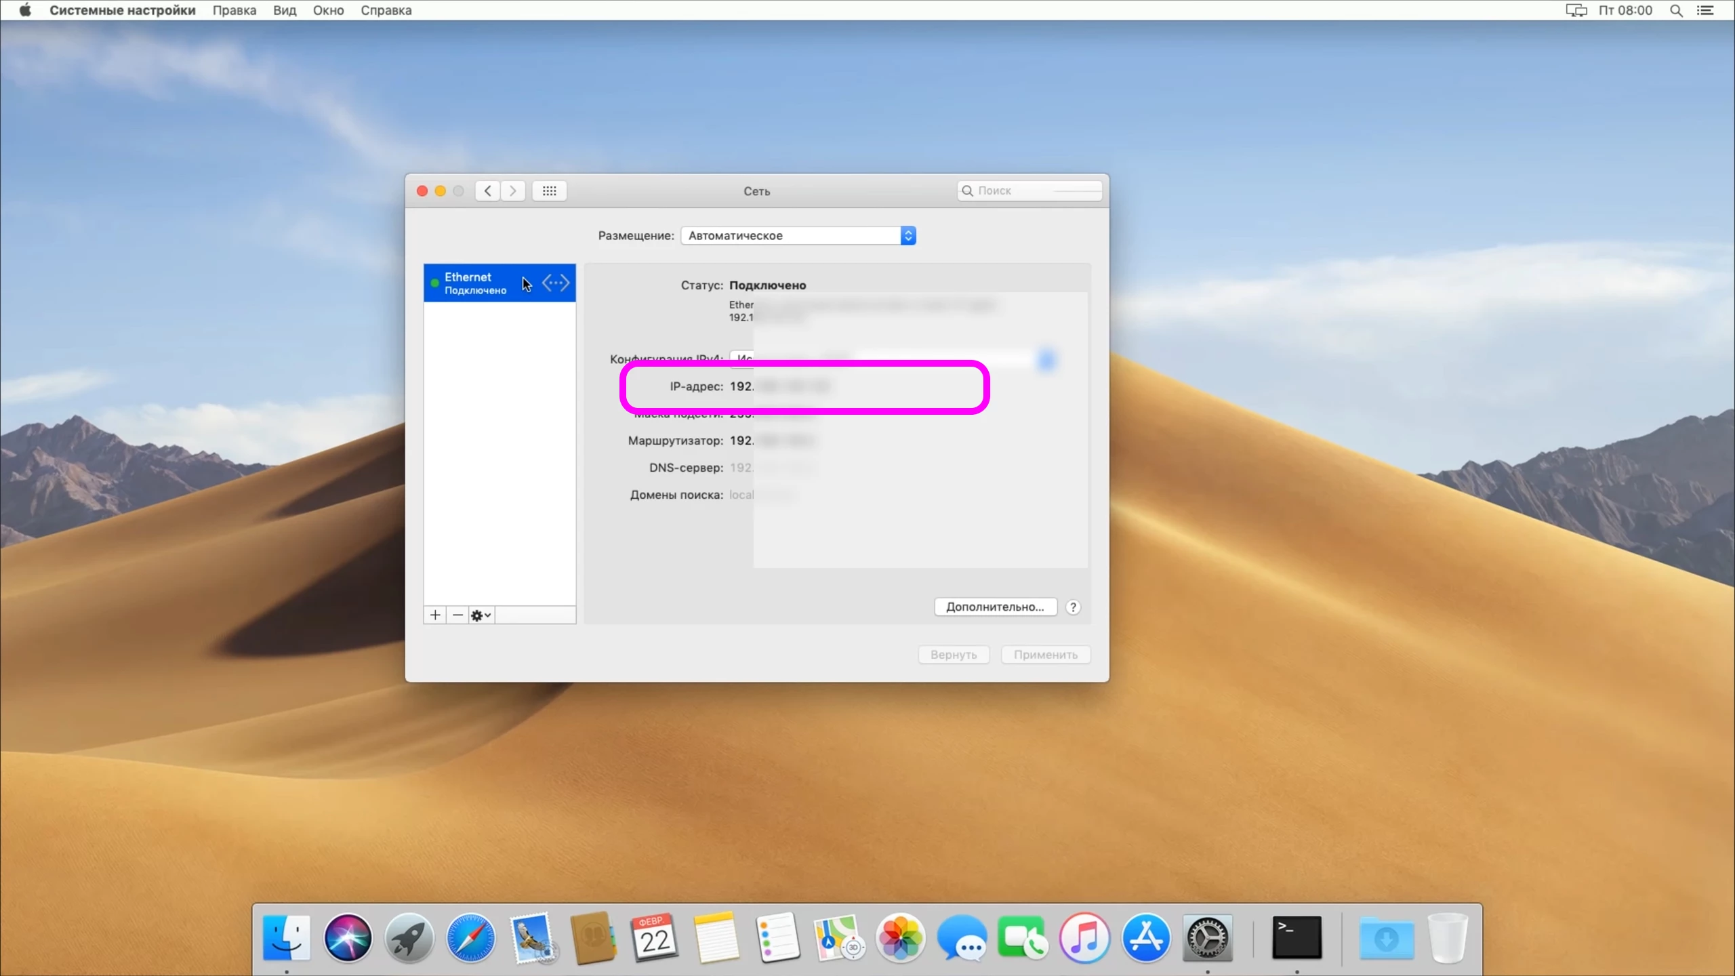This screenshot has height=976, width=1735.
Task: Open Terminal from the dock
Action: (1297, 939)
